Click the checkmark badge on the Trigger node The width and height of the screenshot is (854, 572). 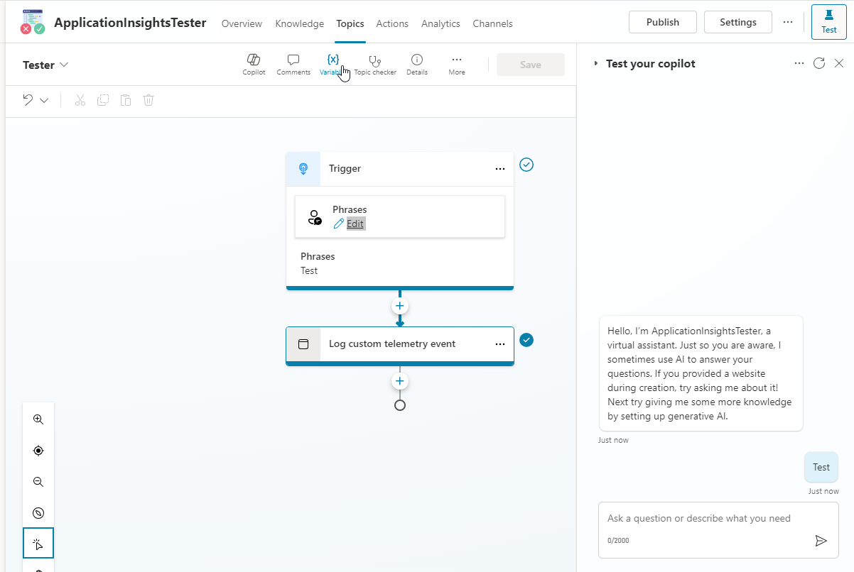point(526,164)
